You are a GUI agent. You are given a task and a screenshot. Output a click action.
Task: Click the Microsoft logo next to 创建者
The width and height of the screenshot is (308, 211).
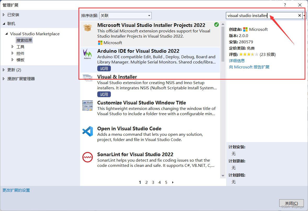click(x=245, y=30)
